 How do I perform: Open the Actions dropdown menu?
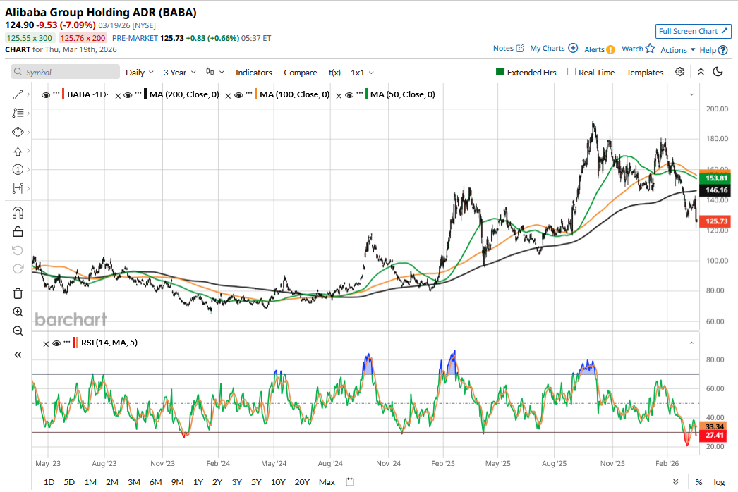677,50
